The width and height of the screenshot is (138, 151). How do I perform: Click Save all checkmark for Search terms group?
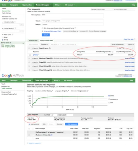click(35, 48)
